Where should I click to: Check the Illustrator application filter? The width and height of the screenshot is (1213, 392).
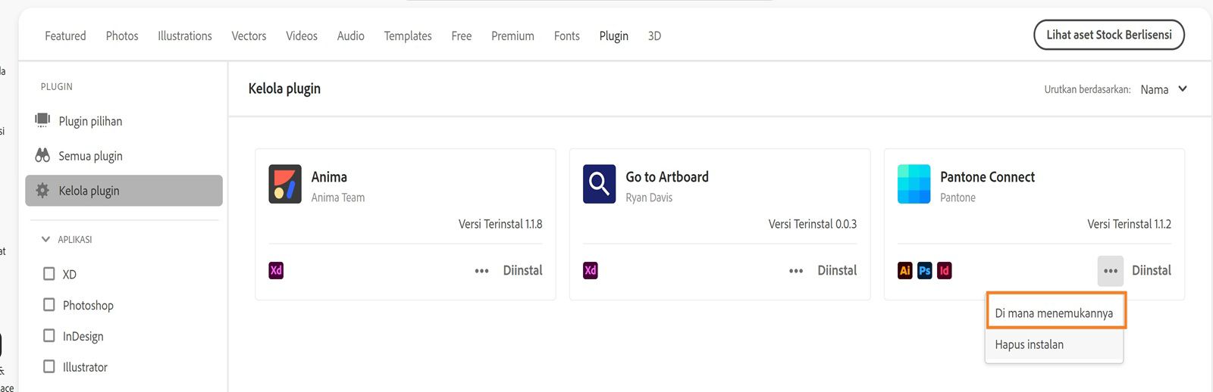[x=49, y=367]
